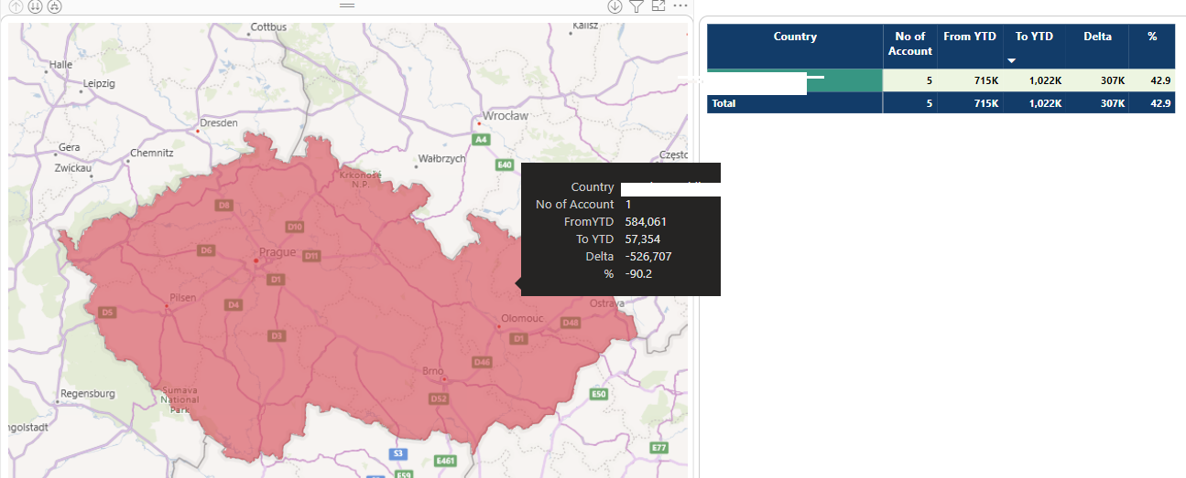Grab the visual header drag handle
The height and width of the screenshot is (478, 1186).
(x=347, y=5)
